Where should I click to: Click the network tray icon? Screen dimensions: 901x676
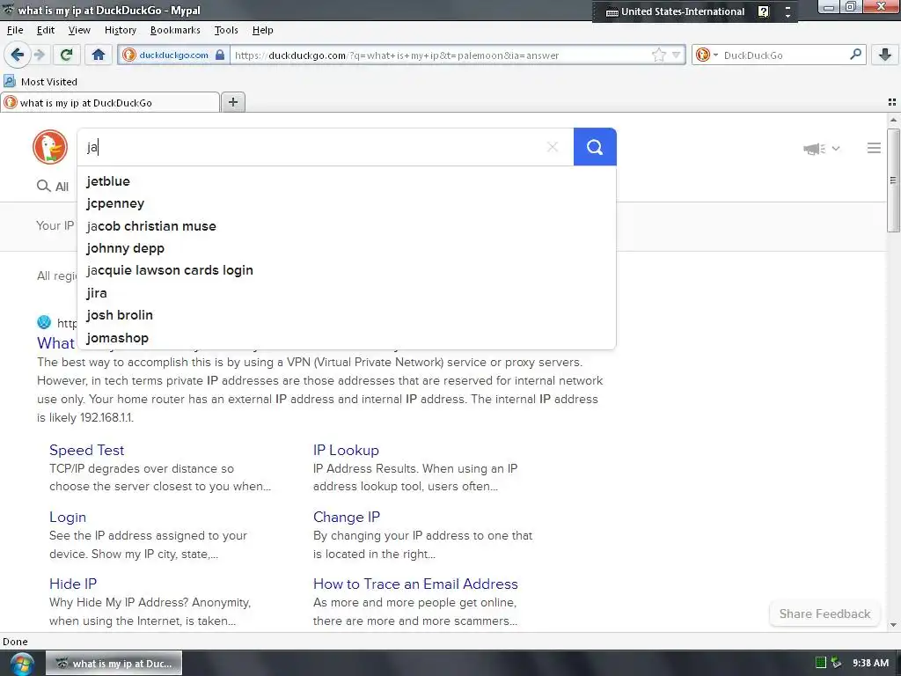click(836, 663)
